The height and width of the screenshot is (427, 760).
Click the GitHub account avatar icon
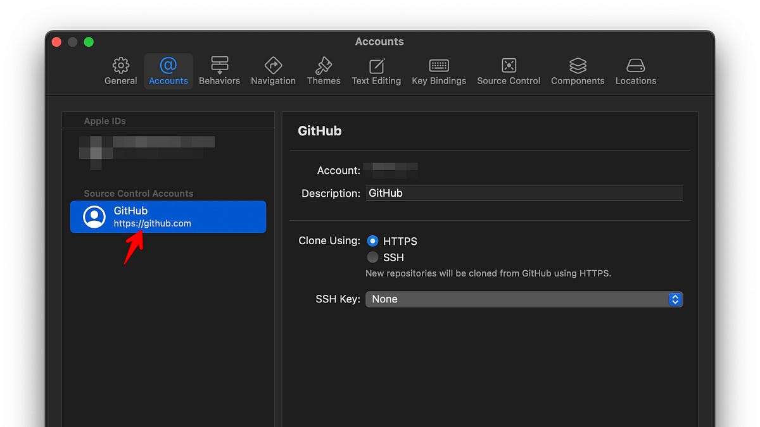94,217
